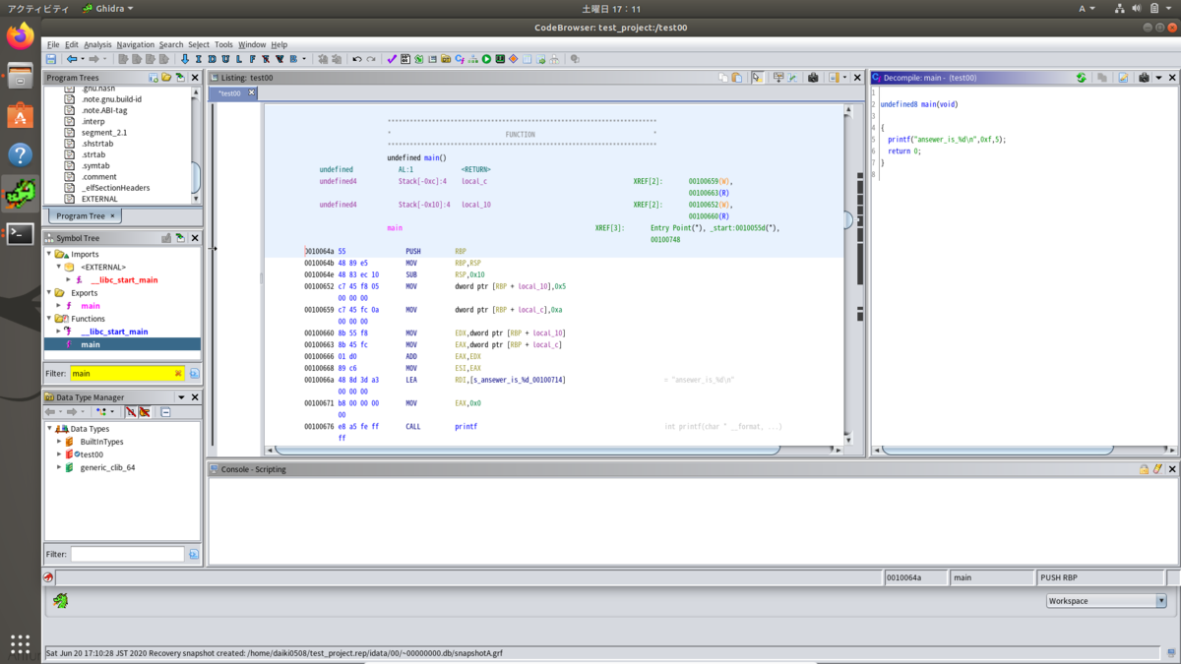Click re-decompile refresh icon in Decompile panel
Screen dimensions: 1181x664
coord(1082,78)
